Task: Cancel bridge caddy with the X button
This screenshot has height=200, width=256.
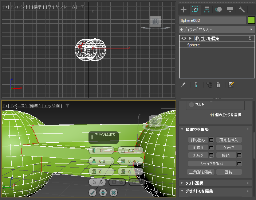Action: click(x=114, y=193)
